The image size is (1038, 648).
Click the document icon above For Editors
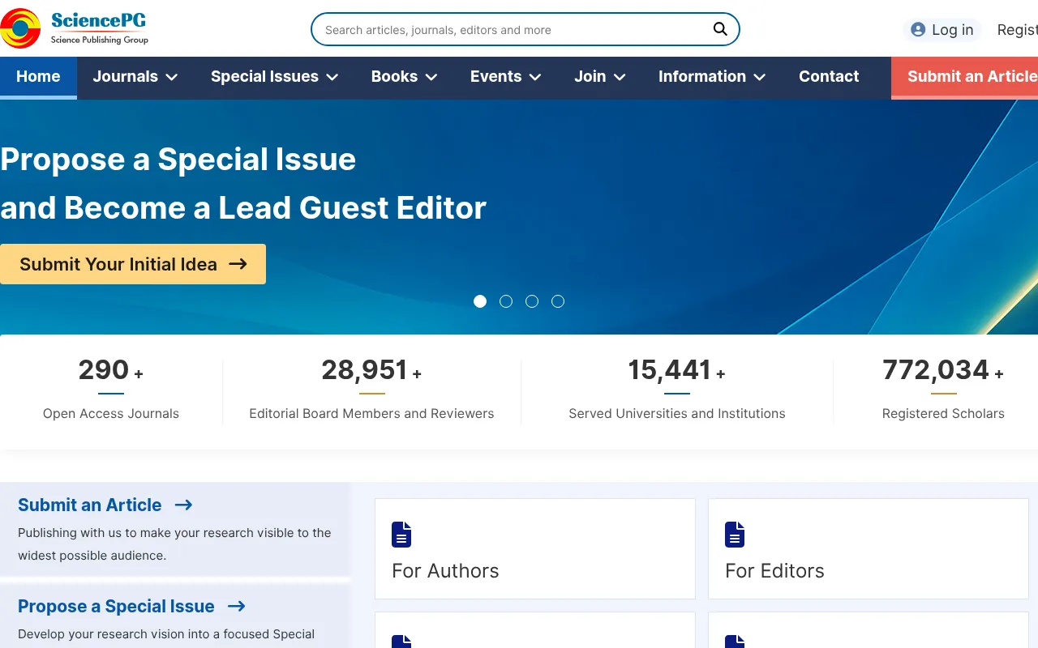[x=735, y=535]
